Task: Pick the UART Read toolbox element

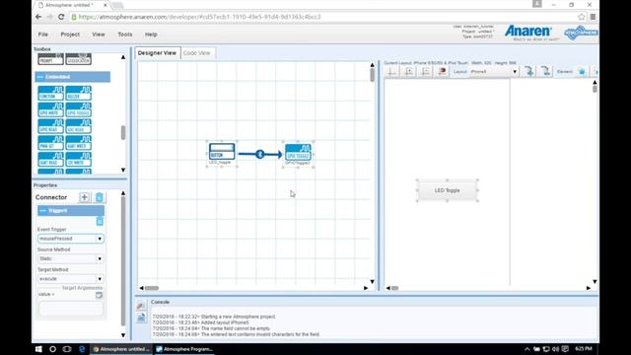Action: tap(50, 159)
